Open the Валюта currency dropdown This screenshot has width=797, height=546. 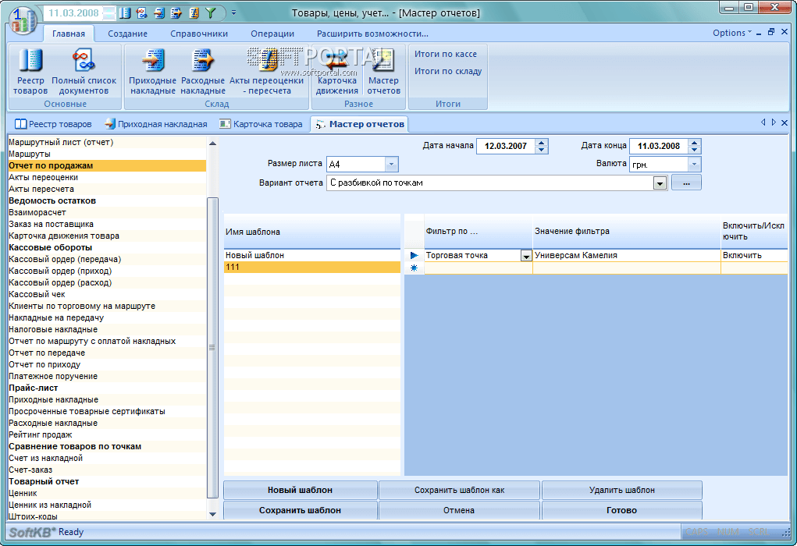[694, 165]
